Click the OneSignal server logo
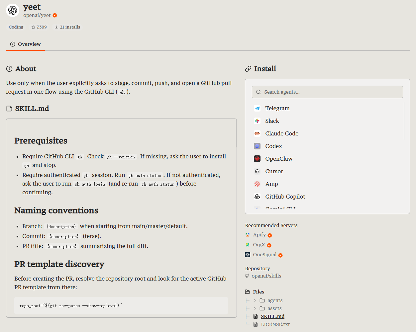The image size is (416, 332). tap(248, 255)
